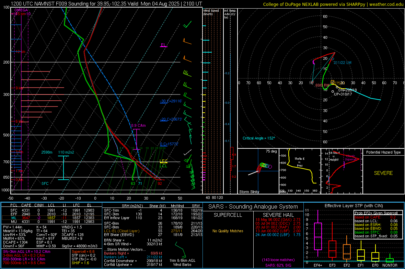Select the EFF parcel row
The width and height of the screenshot is (405, 269).
point(52,214)
